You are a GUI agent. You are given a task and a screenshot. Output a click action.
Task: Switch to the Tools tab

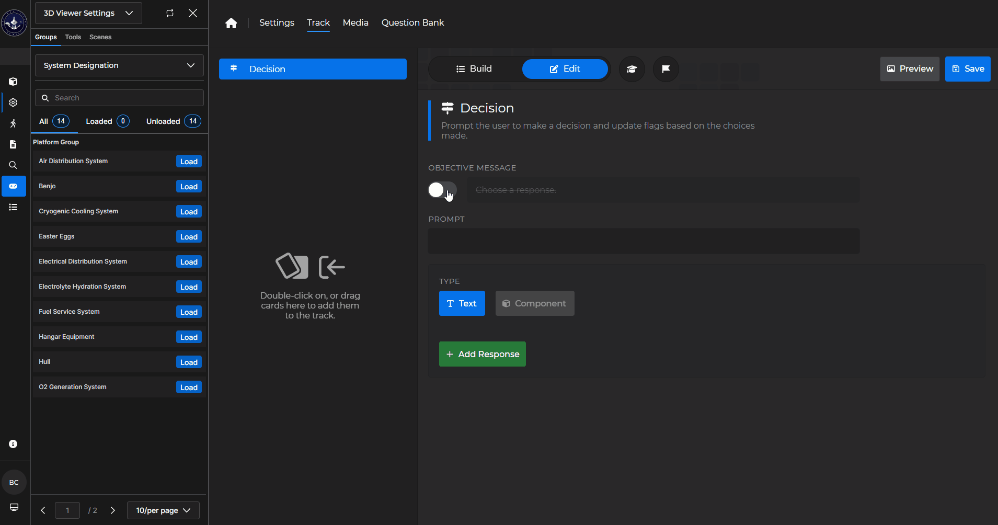click(73, 37)
